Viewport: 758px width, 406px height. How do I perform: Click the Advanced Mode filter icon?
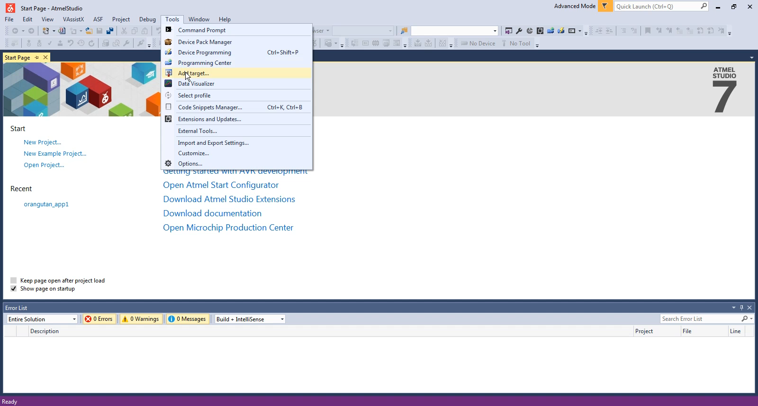605,6
